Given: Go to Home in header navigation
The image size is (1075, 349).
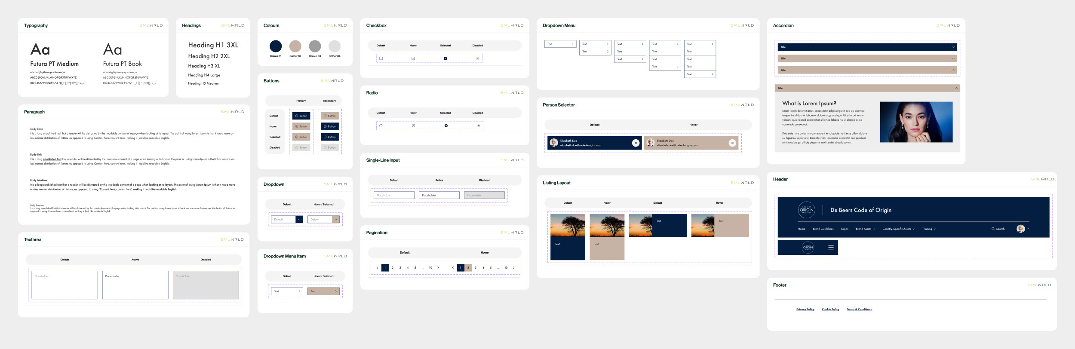Looking at the screenshot, I should pyautogui.click(x=802, y=229).
